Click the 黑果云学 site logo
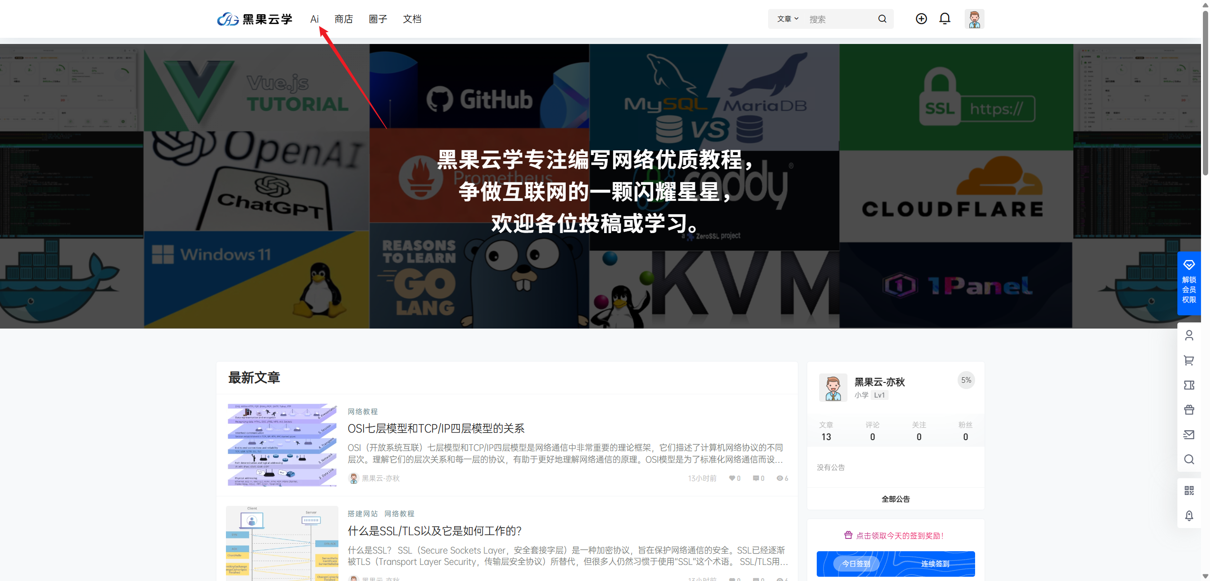 tap(254, 19)
